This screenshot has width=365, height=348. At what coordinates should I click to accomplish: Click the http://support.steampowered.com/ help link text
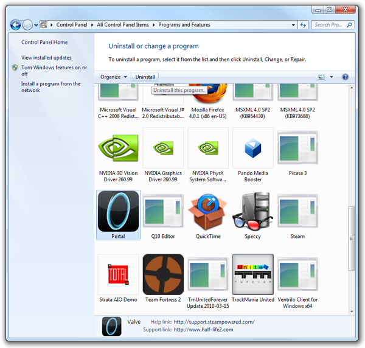pyautogui.click(x=214, y=322)
